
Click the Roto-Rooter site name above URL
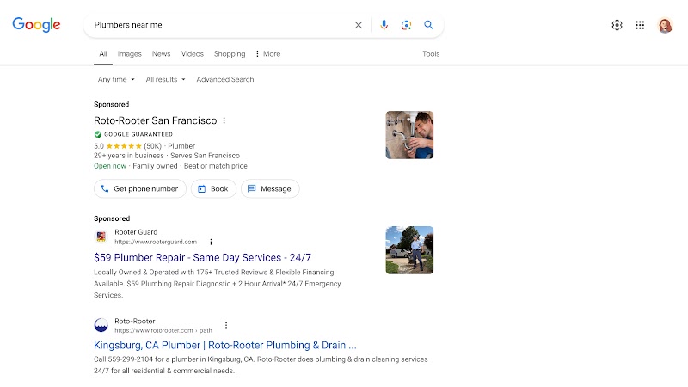(x=135, y=321)
